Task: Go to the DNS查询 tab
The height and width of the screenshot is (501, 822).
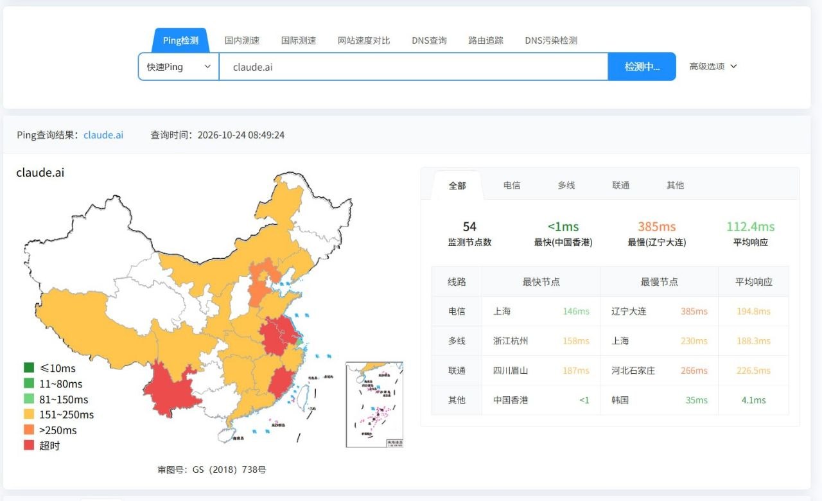Action: (x=430, y=40)
